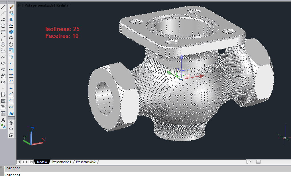This screenshot has height=176, width=291.
Task: Choose the Offset tool
Action: 11,26
